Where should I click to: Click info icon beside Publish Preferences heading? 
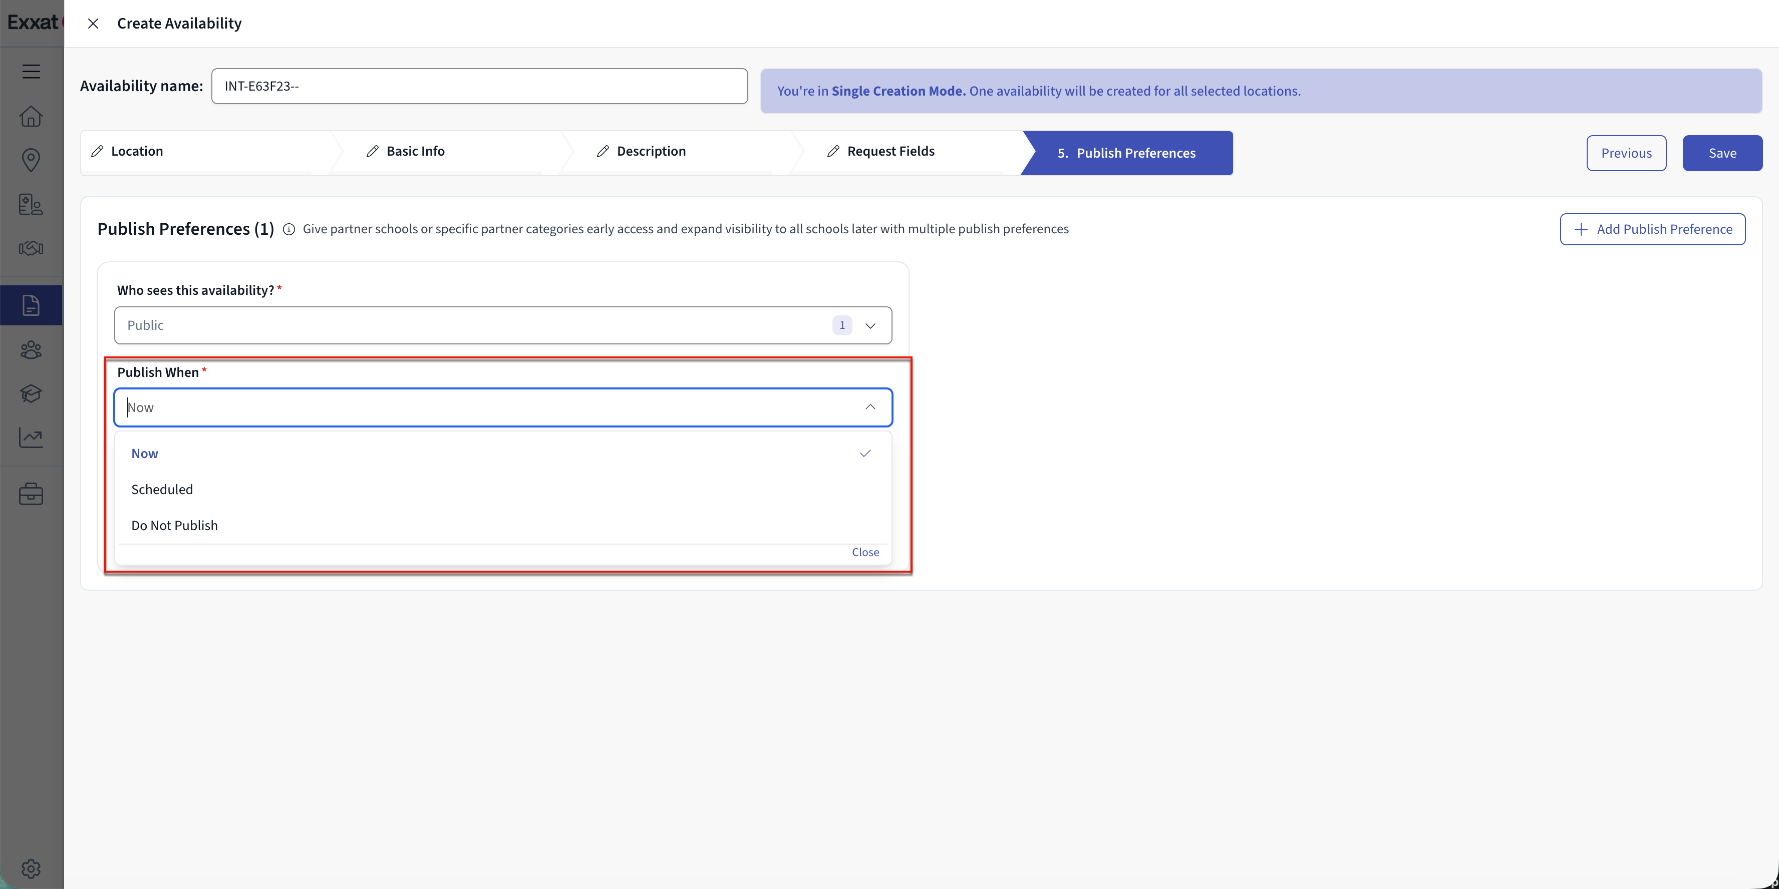coord(288,230)
